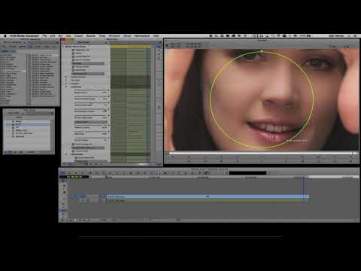Open the Help menu
The height and width of the screenshot is (271, 361).
156,36
